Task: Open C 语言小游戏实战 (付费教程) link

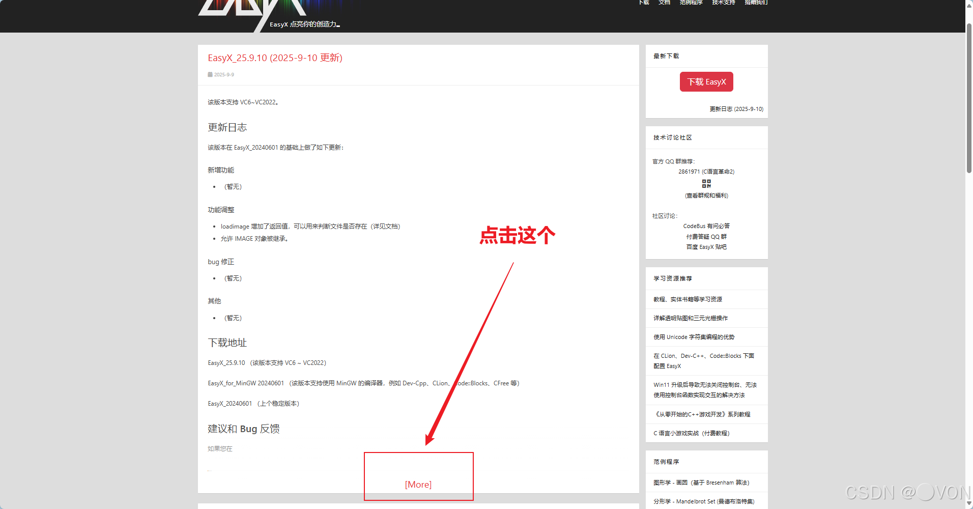Action: [x=692, y=433]
